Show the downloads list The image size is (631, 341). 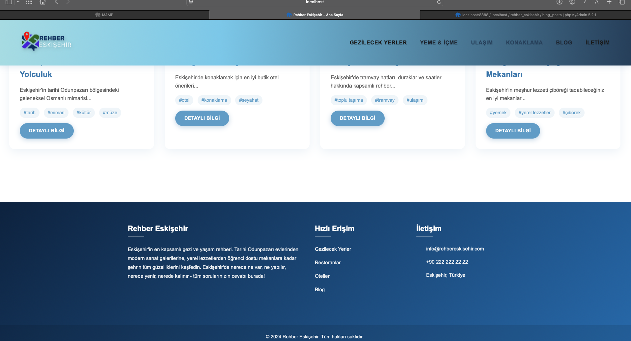pyautogui.click(x=559, y=2)
